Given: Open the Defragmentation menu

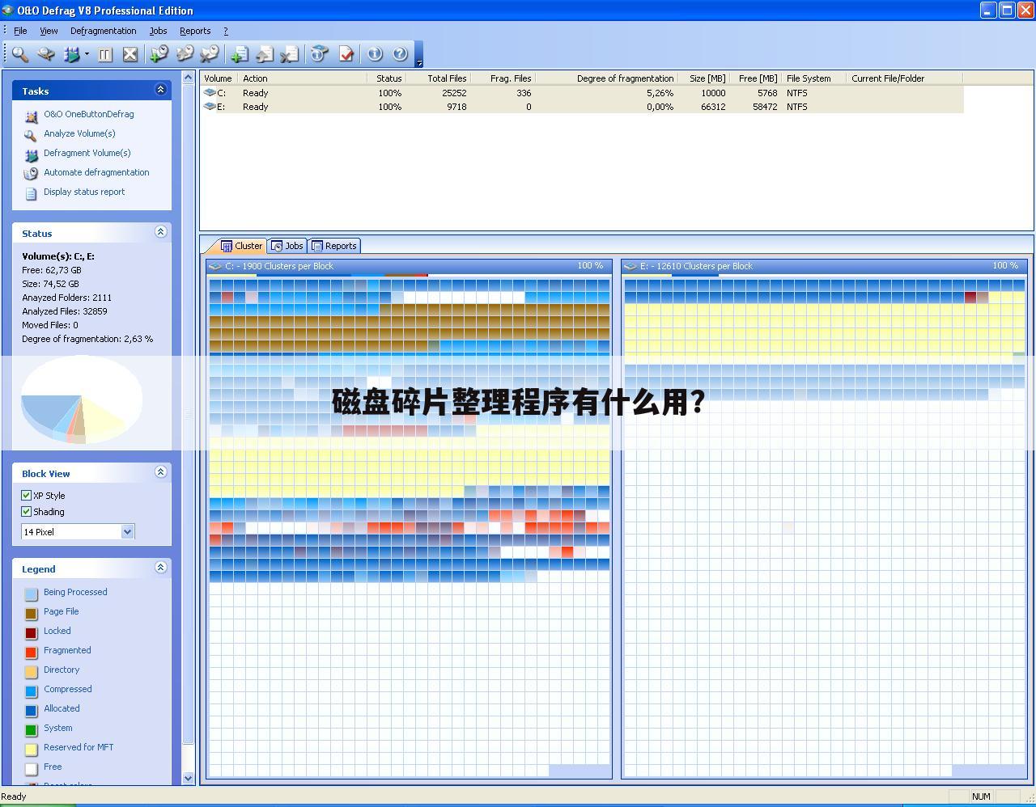Looking at the screenshot, I should (103, 31).
